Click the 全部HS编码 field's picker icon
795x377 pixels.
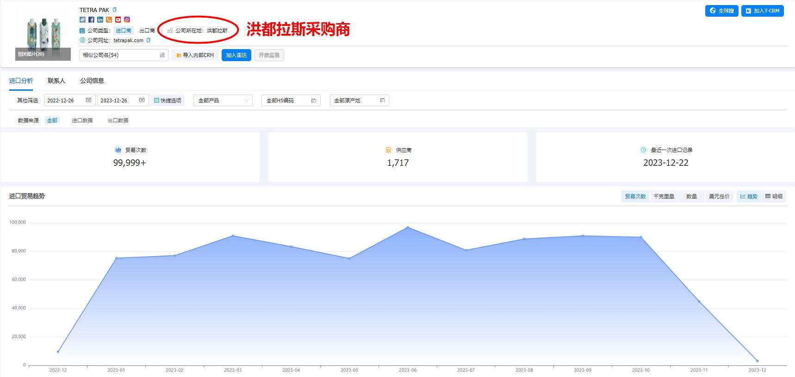[313, 101]
